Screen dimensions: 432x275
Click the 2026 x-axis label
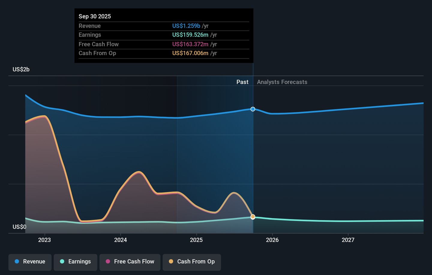pos(272,240)
